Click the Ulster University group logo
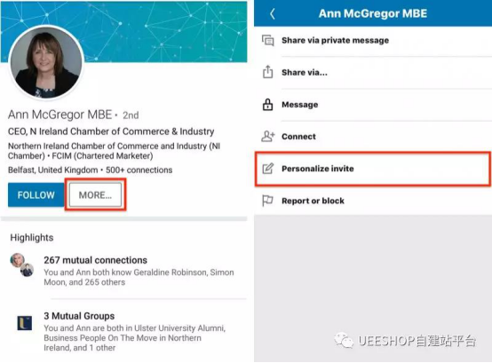 pyautogui.click(x=25, y=323)
